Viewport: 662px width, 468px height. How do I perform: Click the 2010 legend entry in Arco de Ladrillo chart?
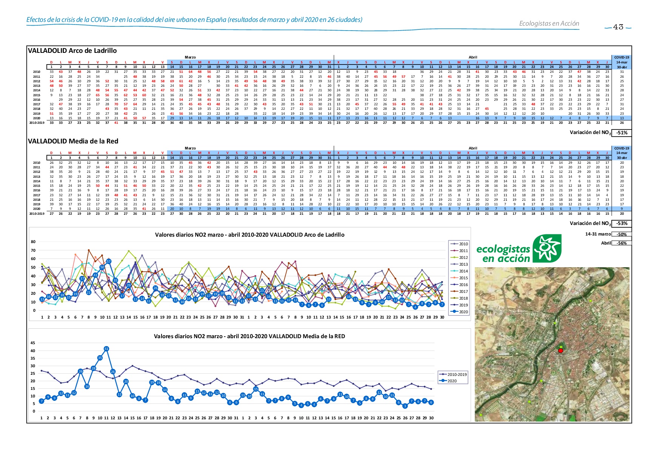click(x=459, y=244)
